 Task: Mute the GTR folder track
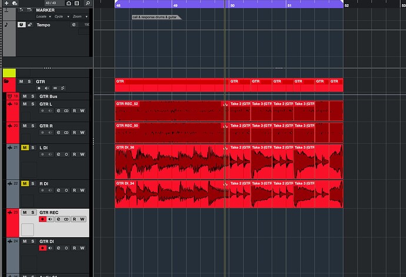point(21,81)
